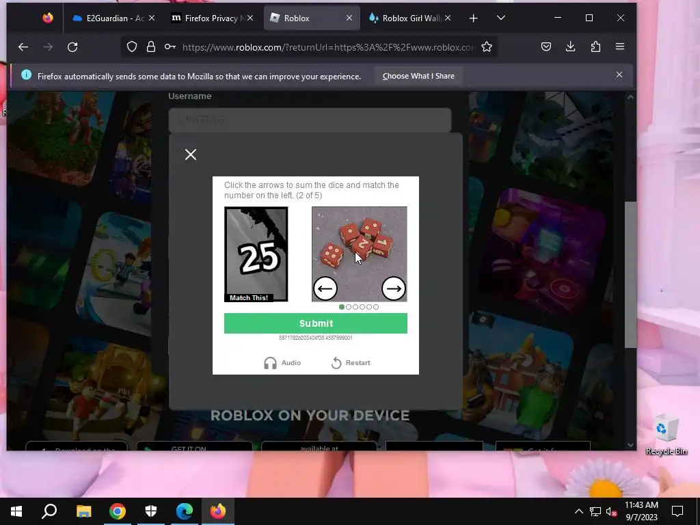
Task: Select the Recycle Bin desktop icon
Action: tap(666, 435)
